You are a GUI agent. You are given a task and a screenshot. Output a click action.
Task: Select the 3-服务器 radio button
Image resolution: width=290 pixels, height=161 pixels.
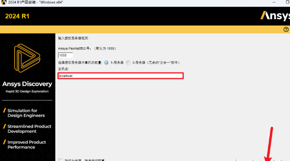coord(128,63)
